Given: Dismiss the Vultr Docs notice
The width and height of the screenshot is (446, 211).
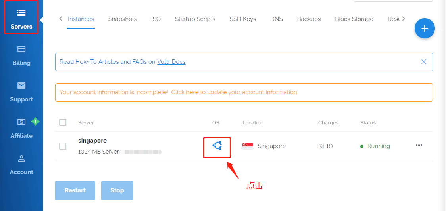Looking at the screenshot, I should point(423,62).
